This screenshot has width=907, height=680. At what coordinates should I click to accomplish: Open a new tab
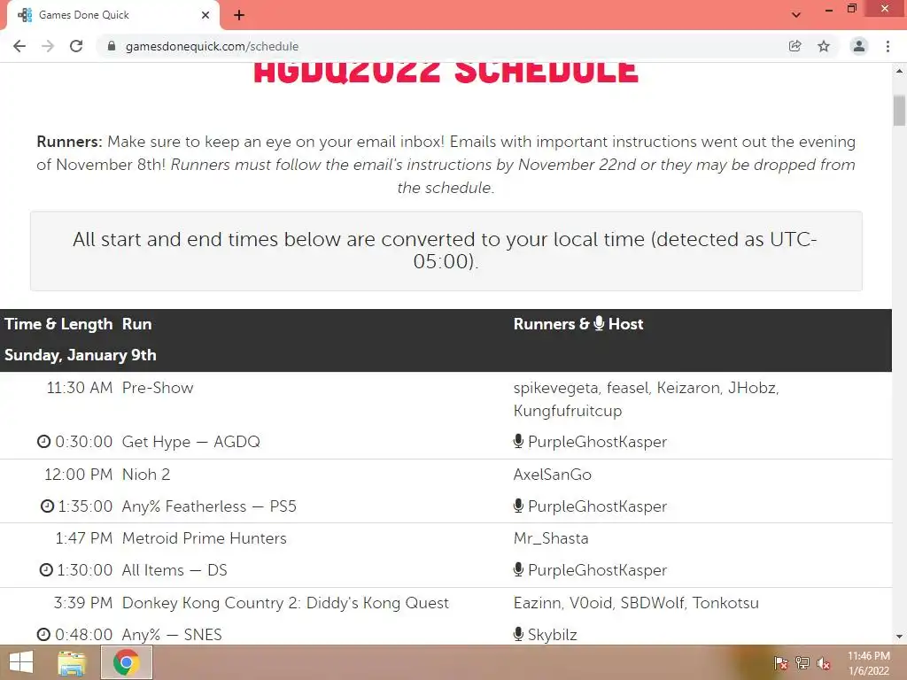pyautogui.click(x=239, y=16)
